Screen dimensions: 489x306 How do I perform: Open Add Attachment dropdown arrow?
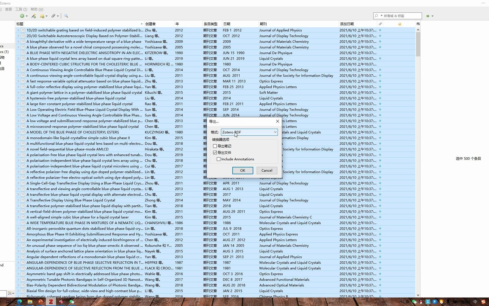coord(58,16)
